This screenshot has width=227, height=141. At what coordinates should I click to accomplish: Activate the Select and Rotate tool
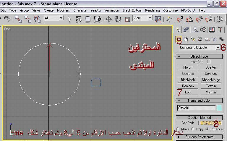[118, 19]
